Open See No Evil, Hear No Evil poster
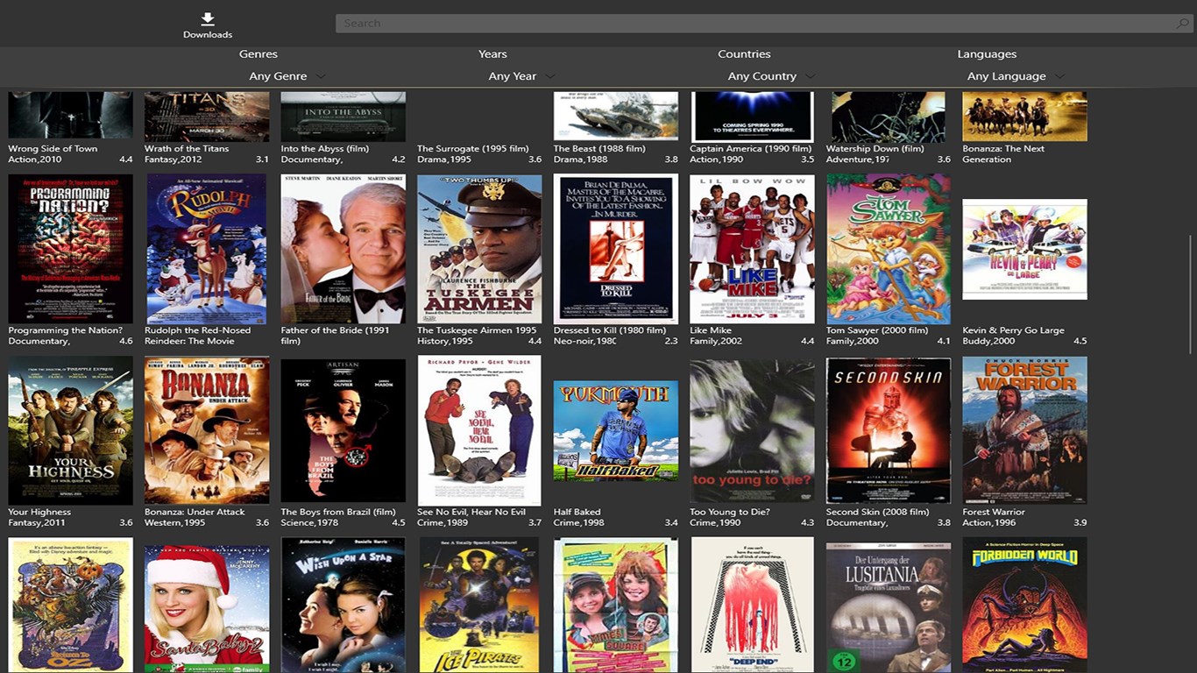 479,430
